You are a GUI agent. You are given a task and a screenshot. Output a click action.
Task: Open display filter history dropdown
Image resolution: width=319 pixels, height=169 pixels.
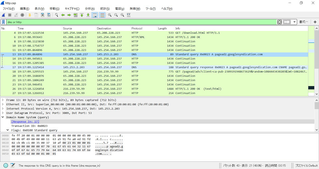point(294,22)
